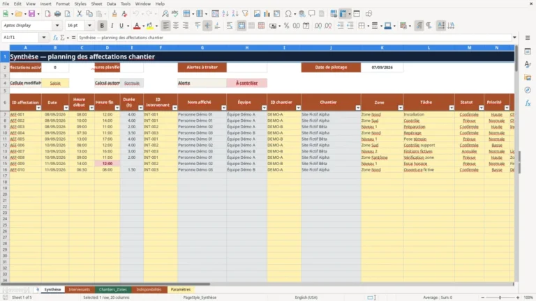This screenshot has height=301, width=536.
Task: Open sidebar Gallery panel
Action: pos(528,77)
